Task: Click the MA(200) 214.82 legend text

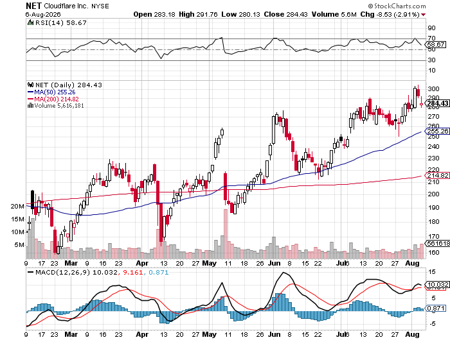Action: [x=57, y=99]
